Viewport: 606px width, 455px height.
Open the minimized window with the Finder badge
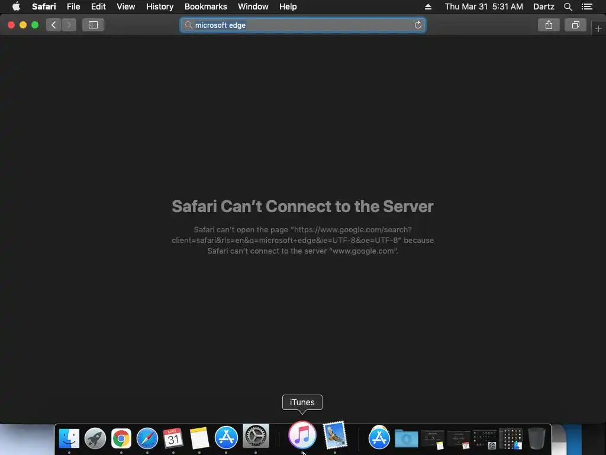coord(511,439)
